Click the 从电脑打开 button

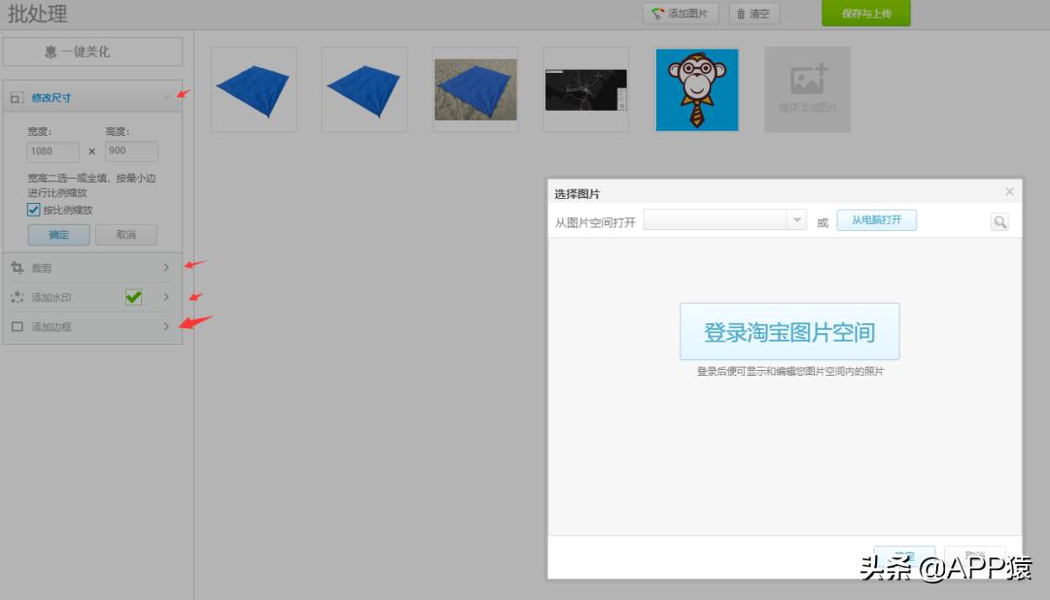[876, 219]
